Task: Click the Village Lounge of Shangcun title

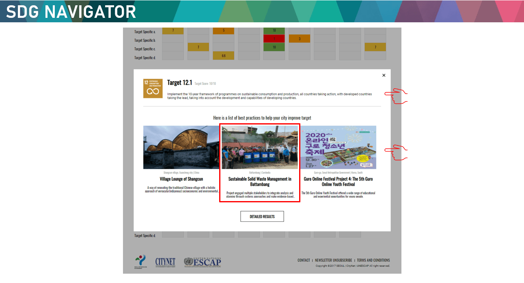Action: coord(181,179)
